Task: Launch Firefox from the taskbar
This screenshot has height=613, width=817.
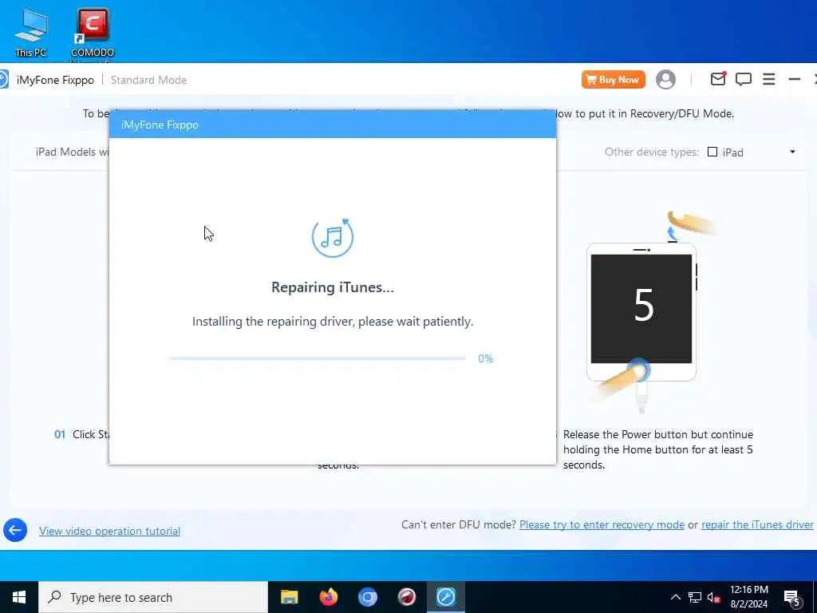Action: click(328, 597)
